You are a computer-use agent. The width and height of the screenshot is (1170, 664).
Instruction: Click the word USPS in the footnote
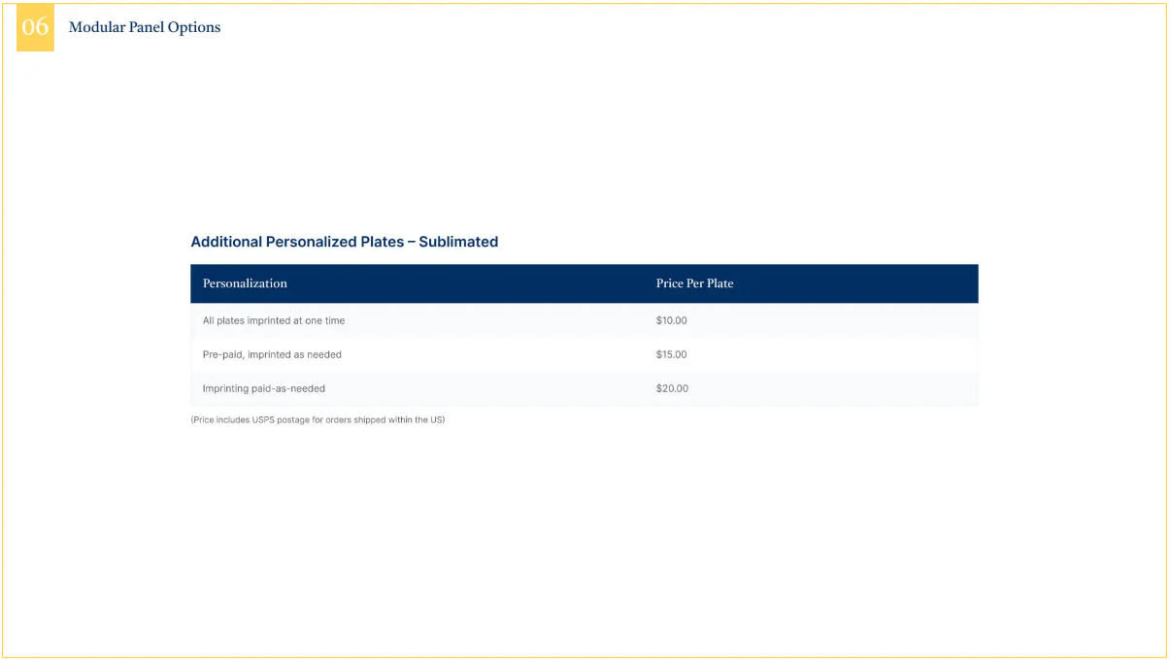pos(264,420)
